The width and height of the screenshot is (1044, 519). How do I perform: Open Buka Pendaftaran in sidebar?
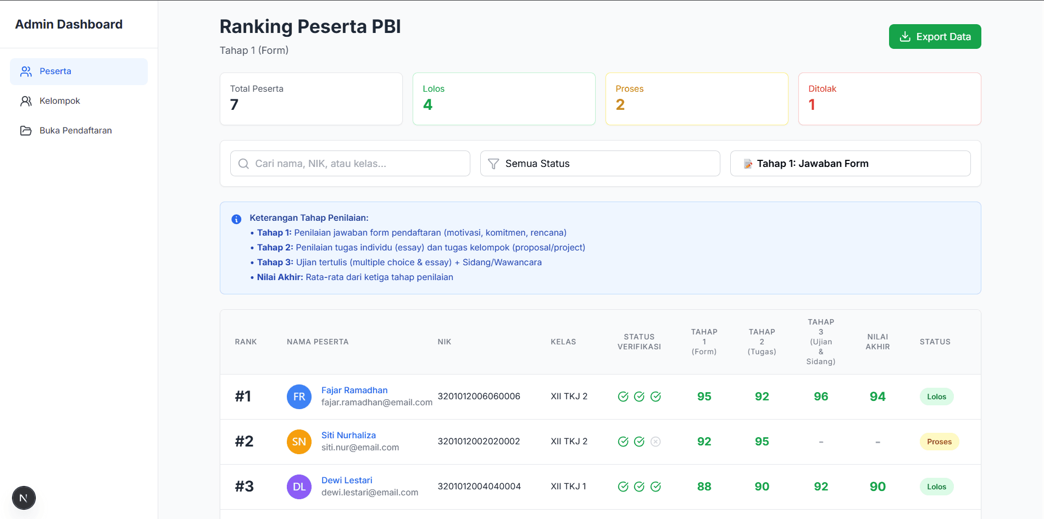pyautogui.click(x=79, y=131)
